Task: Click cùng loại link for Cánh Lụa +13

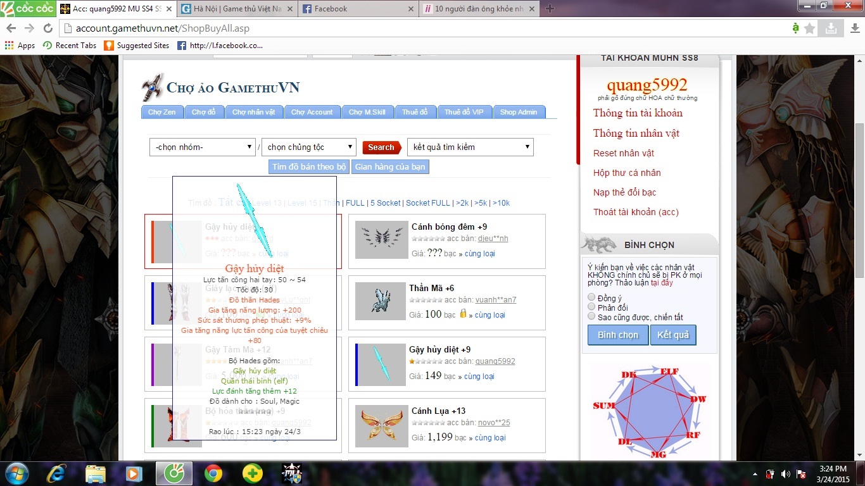Action: pyautogui.click(x=491, y=438)
